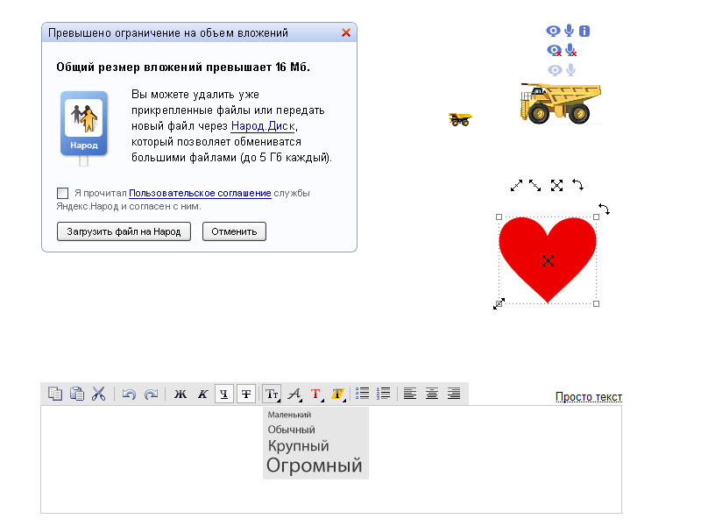Click the scissors Cut icon
This screenshot has width=701, height=526.
coord(98,394)
